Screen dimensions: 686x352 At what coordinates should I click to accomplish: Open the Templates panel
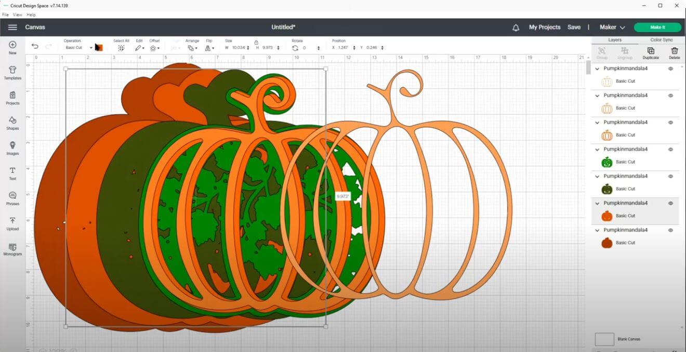[x=12, y=73]
